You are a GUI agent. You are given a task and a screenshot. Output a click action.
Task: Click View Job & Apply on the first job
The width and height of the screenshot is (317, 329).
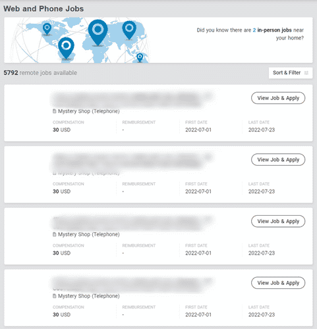278,98
